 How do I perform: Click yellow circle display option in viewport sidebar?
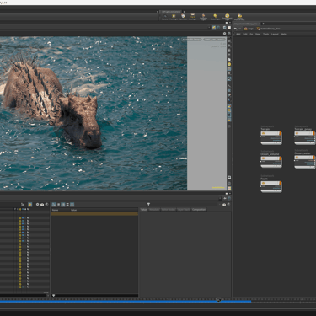point(229,64)
